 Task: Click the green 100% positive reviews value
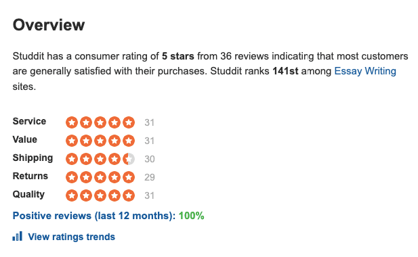[x=191, y=216]
